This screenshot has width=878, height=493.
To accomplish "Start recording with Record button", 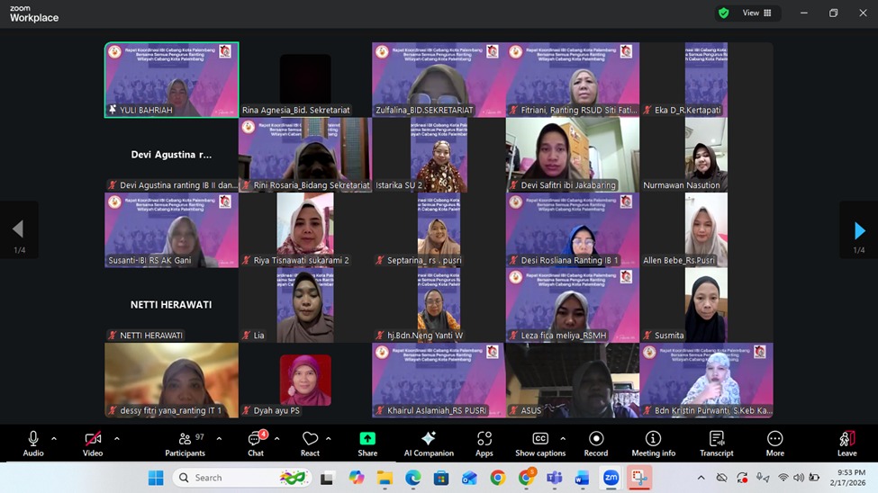I will point(596,444).
